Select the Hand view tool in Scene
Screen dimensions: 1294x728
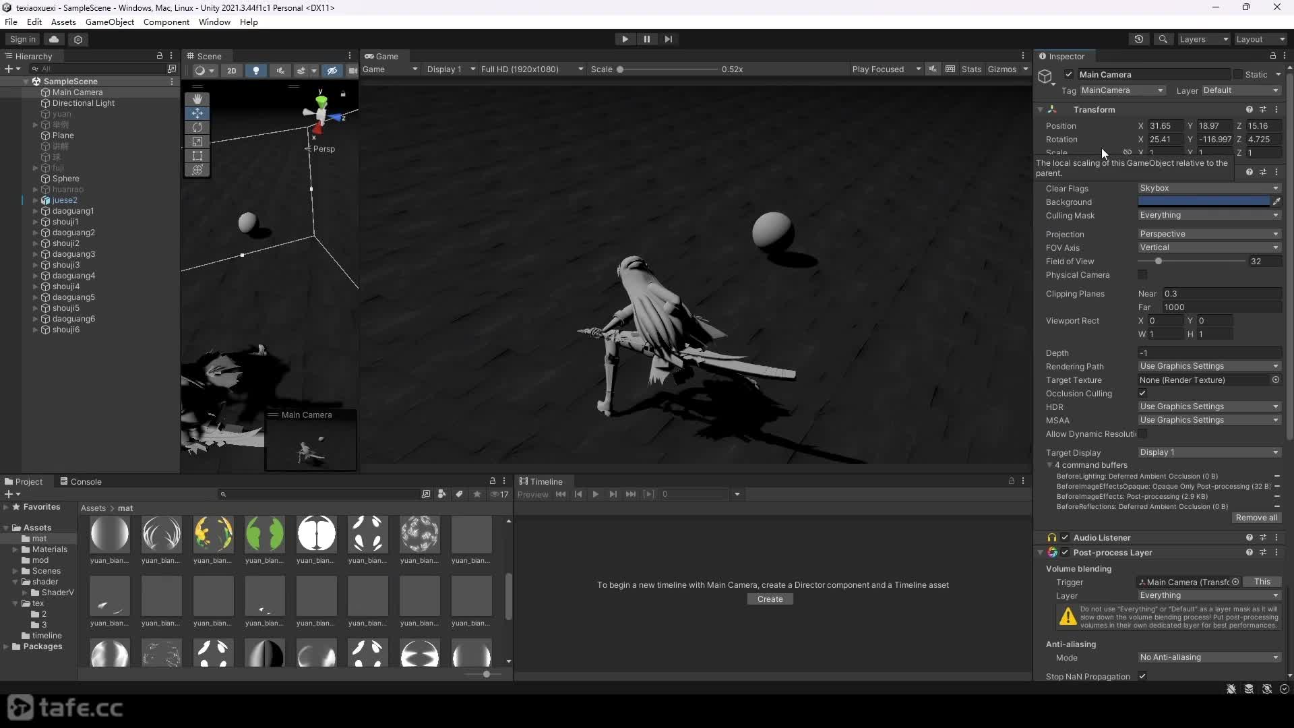pos(197,98)
